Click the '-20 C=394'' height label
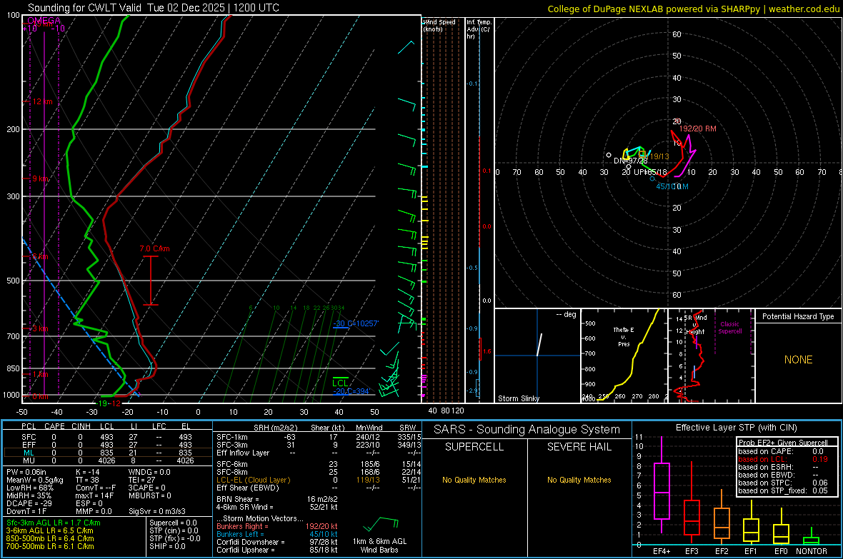Viewport: 843px width, 559px height. point(351,391)
